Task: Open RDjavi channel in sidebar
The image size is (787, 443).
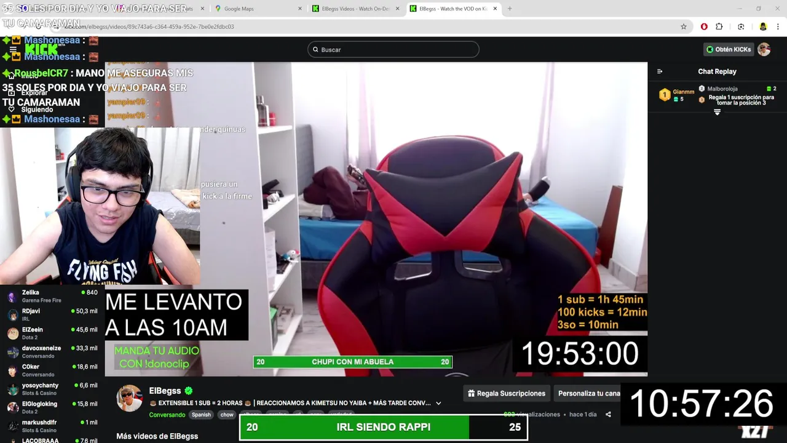Action: pyautogui.click(x=52, y=314)
